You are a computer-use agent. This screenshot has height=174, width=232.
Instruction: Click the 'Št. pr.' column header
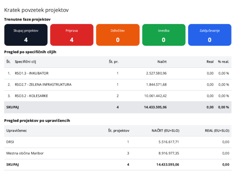[113, 62]
